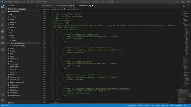Screen dimensions: 191x107
Task: Open Explorer more actions ellipsis
Action: tap(37, 6)
